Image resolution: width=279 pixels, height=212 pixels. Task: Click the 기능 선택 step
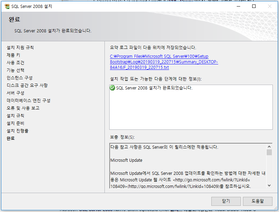tap(15, 70)
